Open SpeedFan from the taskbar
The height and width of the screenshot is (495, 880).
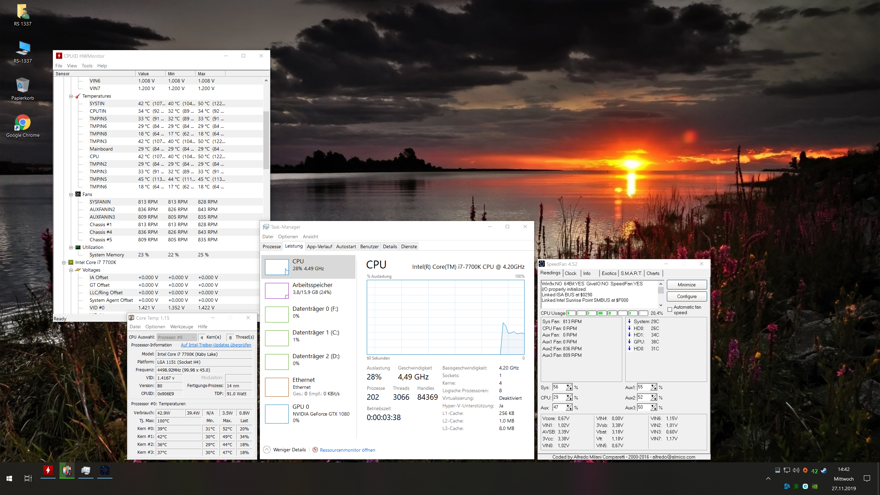(104, 470)
